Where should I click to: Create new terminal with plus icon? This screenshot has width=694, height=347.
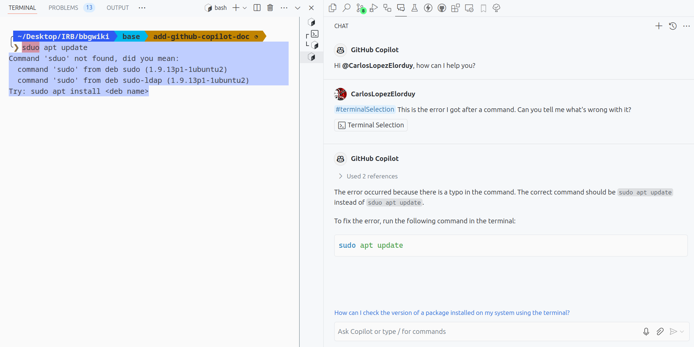tap(236, 8)
